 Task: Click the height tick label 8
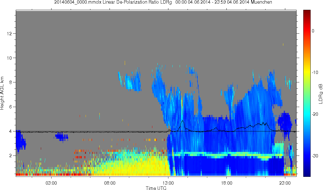pyautogui.click(x=10, y=82)
